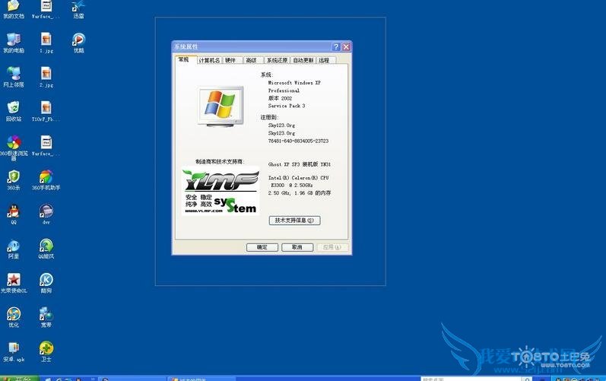Switch to the 计算机名 tab

click(209, 60)
